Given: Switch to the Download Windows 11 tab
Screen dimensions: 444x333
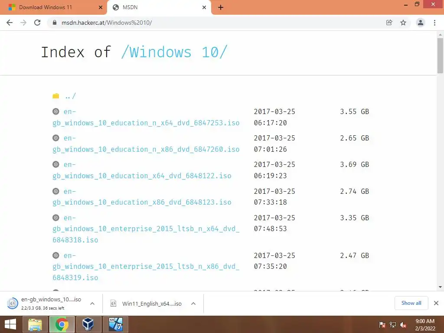Looking at the screenshot, I should tap(53, 7).
